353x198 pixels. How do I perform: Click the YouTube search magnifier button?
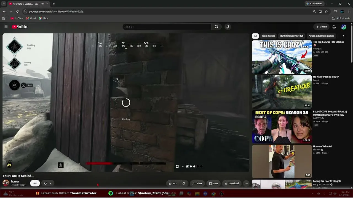216,27
